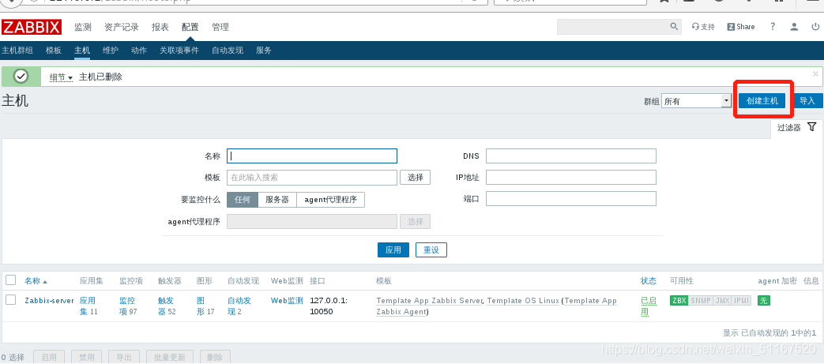Open the 资产记录 menu
The width and height of the screenshot is (824, 364).
pos(122,27)
